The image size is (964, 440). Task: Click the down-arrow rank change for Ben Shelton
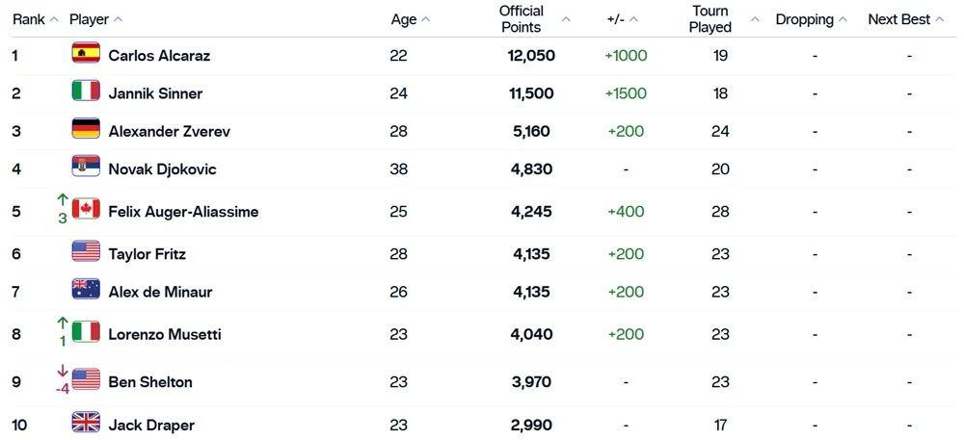coord(62,371)
